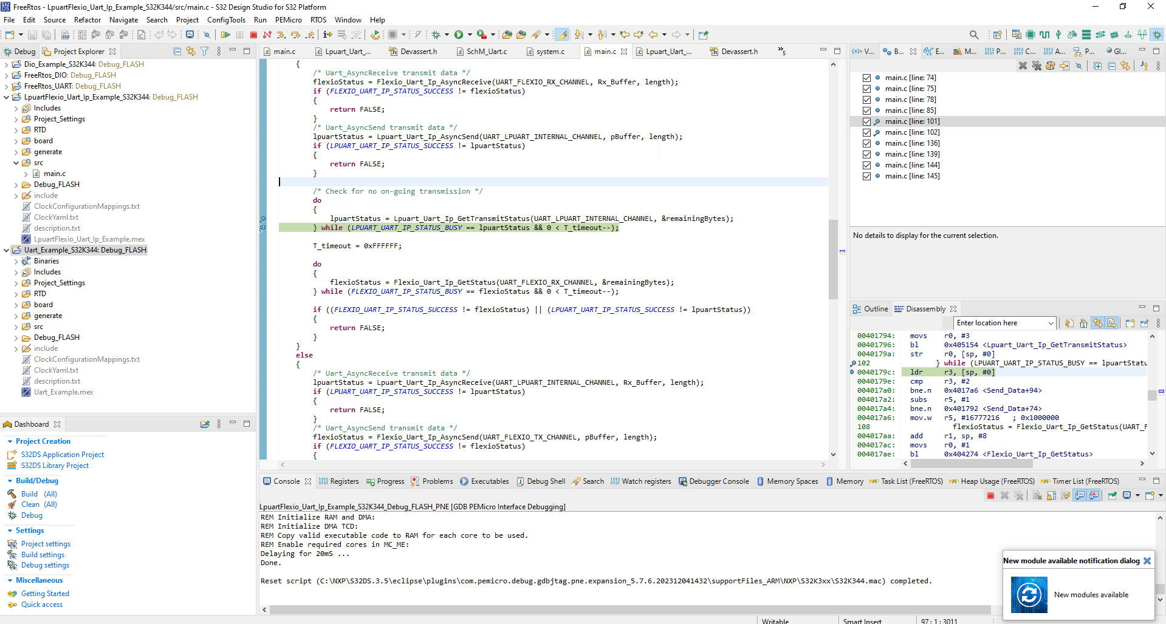
Task: Click the S32DS Application Project link
Action: [63, 455]
